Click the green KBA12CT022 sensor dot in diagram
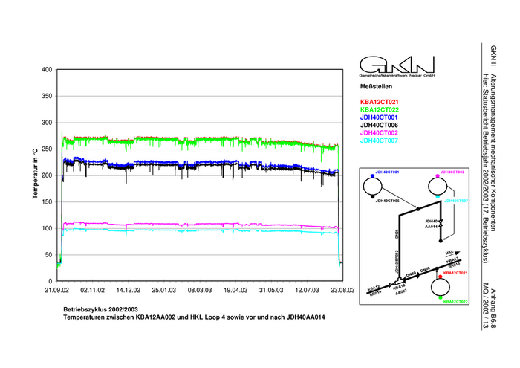This screenshot has width=520, height=368. click(440, 297)
